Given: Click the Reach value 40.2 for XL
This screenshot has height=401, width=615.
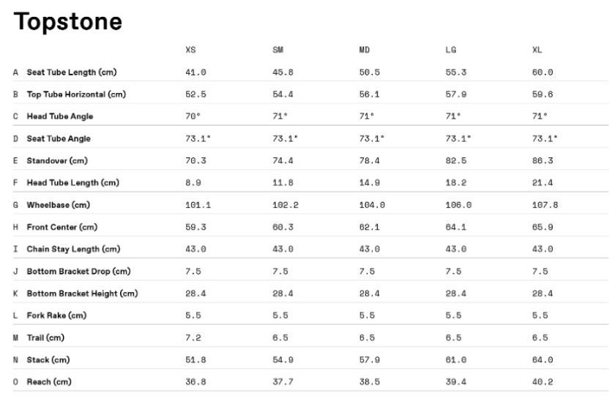Looking at the screenshot, I should pos(543,382).
